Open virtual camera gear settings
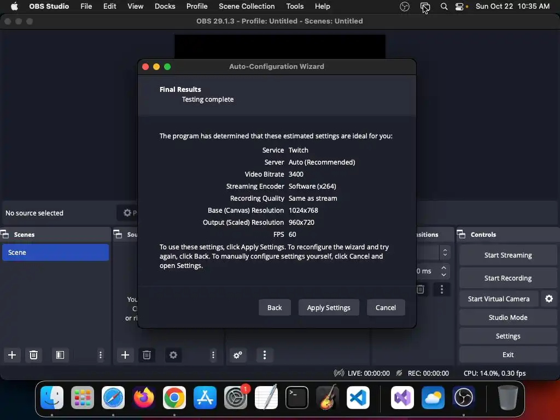Viewport: 560px width, 420px height. coord(549,299)
